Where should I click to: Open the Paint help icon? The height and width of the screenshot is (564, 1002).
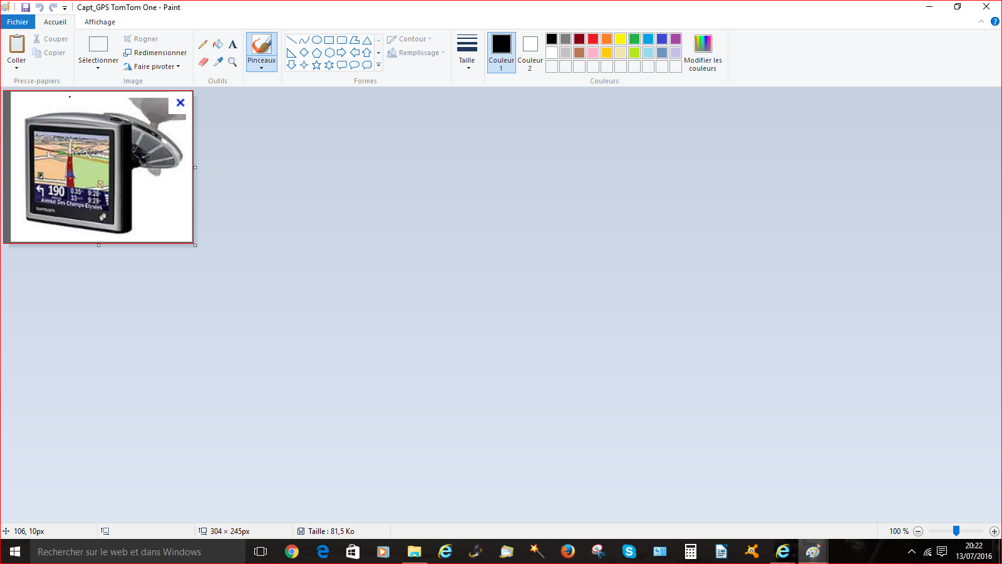(x=994, y=21)
